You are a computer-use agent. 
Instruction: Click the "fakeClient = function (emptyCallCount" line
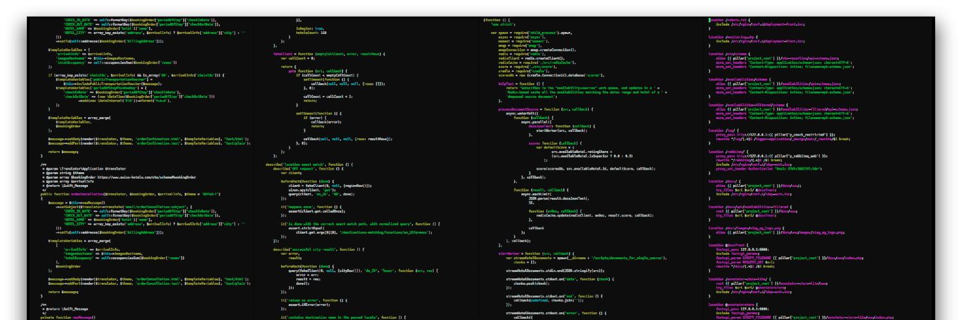click(x=329, y=54)
